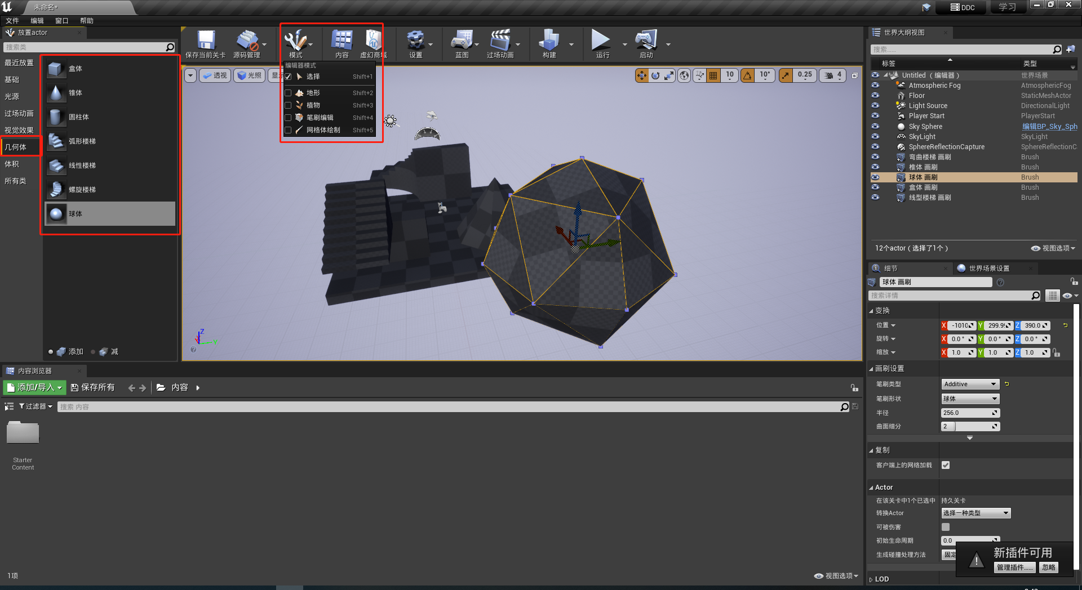This screenshot has width=1082, height=590.
Task: Select the Box (盒体) geometry brush
Action: (110, 69)
